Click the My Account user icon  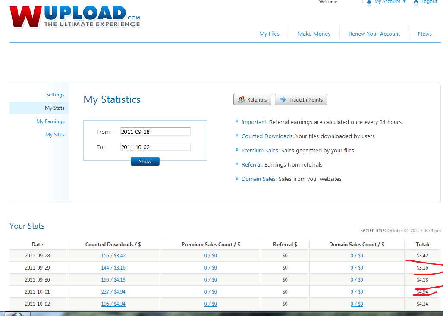[x=369, y=2]
